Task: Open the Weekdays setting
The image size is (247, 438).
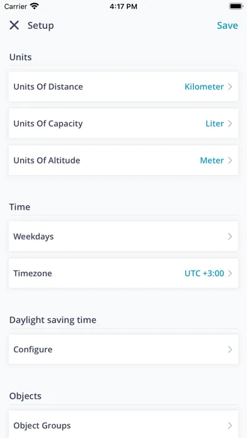Action: [x=123, y=237]
